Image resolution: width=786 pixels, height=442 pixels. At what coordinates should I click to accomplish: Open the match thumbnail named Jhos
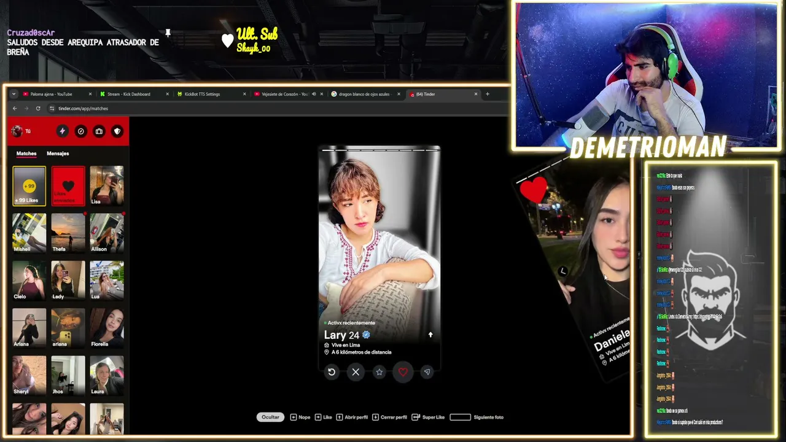68,375
